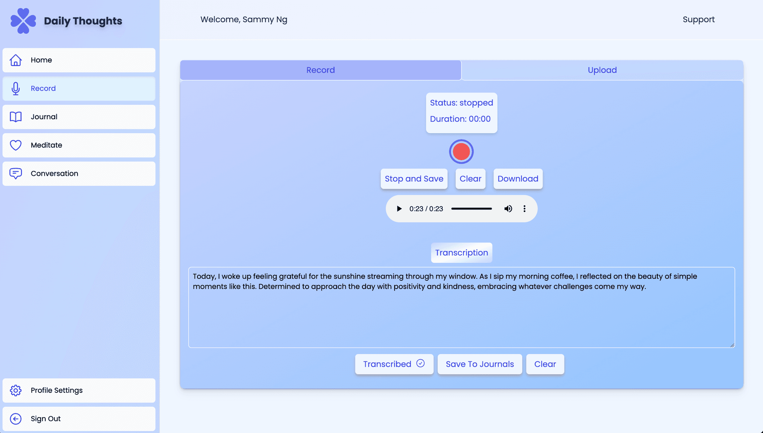The width and height of the screenshot is (763, 433).
Task: Go to Home in the sidebar
Action: pyautogui.click(x=79, y=60)
